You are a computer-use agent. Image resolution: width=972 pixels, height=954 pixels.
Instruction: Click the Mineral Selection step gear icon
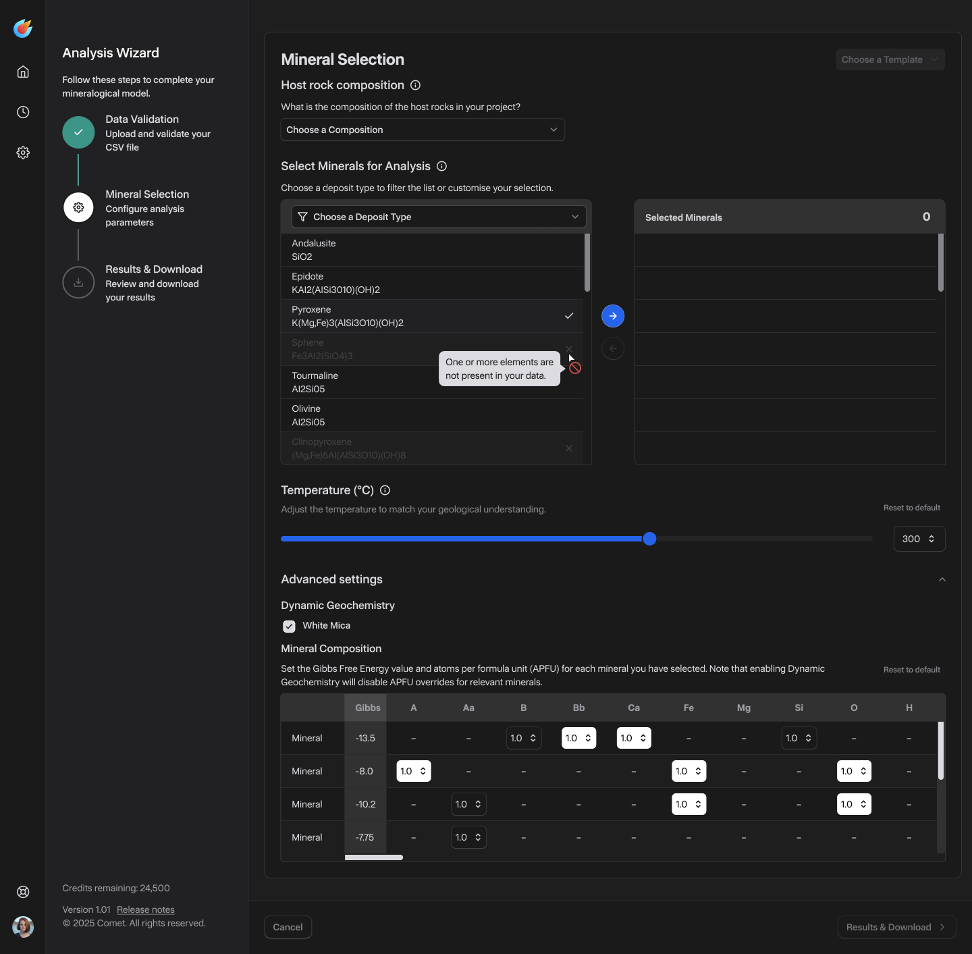pos(78,207)
